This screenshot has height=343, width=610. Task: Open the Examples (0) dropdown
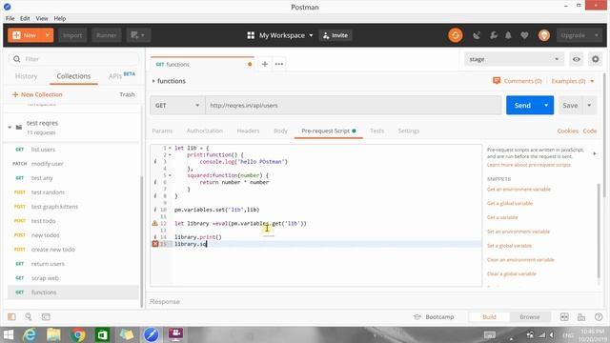coord(573,81)
